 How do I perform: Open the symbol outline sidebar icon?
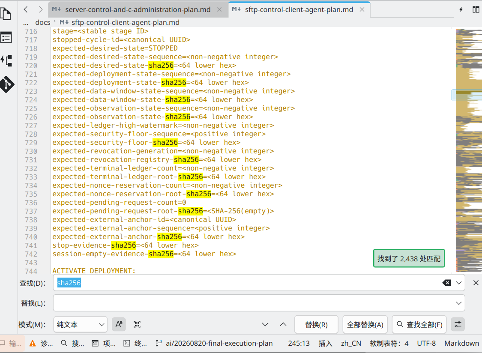6,60
